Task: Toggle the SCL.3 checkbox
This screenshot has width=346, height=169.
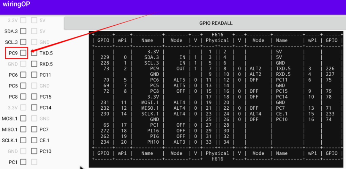Action: [23, 42]
